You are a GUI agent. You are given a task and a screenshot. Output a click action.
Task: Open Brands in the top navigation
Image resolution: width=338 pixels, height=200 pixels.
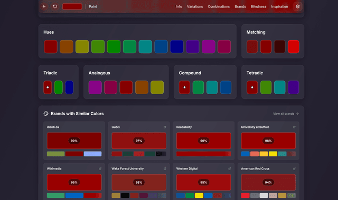point(240,6)
